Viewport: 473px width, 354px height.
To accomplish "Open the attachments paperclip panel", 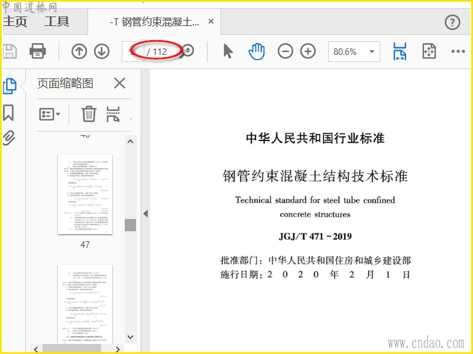I will pyautogui.click(x=9, y=138).
